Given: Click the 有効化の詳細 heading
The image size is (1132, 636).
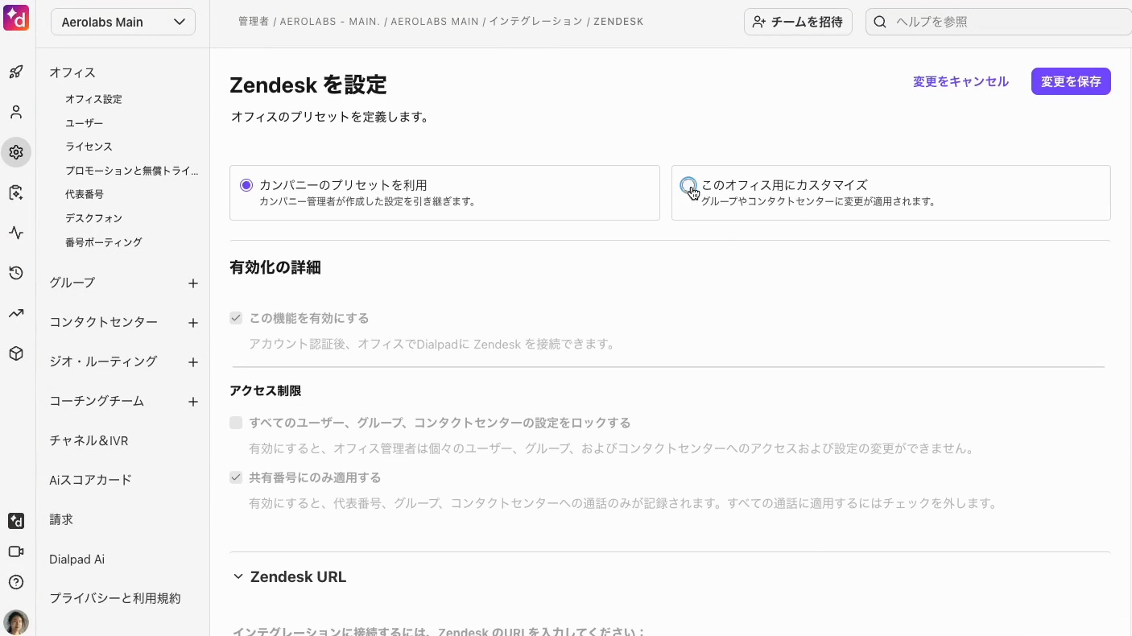Looking at the screenshot, I should [275, 268].
